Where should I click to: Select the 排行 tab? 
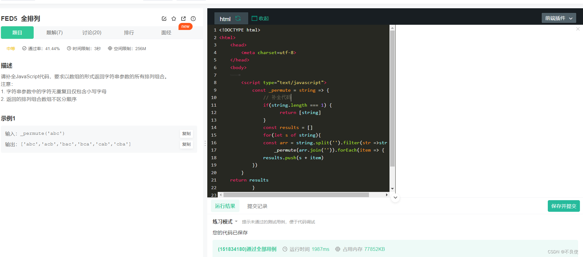[x=129, y=33]
